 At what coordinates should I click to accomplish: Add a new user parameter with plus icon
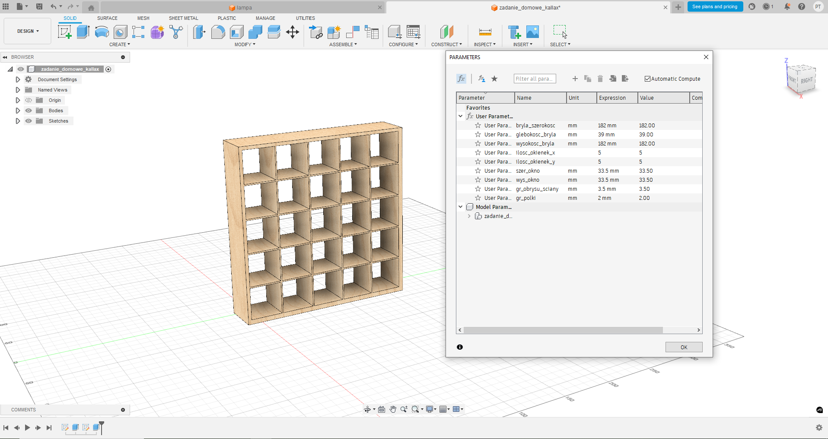[x=575, y=79]
